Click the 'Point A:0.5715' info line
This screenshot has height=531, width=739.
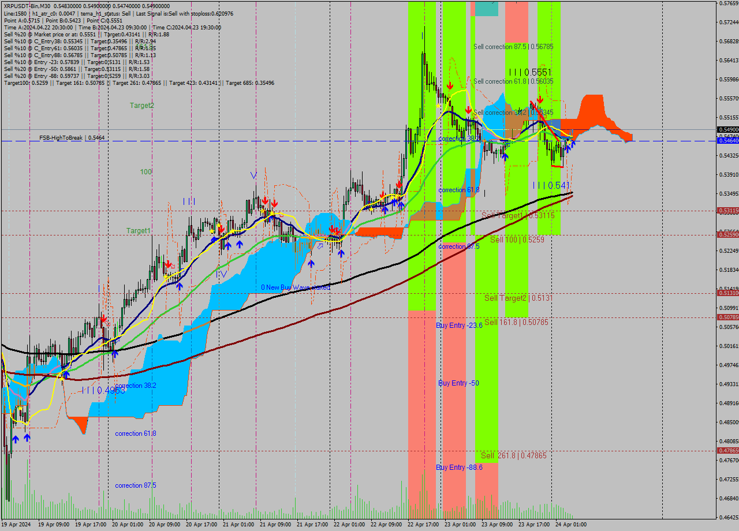pos(64,20)
